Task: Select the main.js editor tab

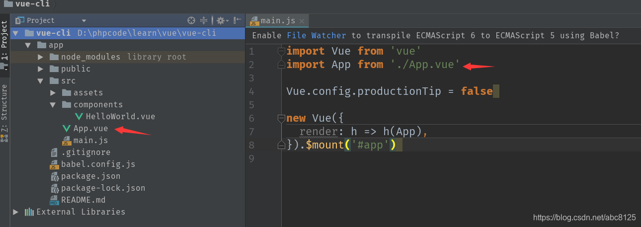Action: point(278,20)
